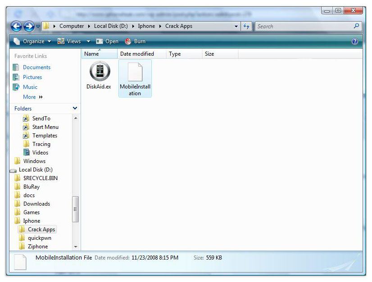Click the Documents icon in Favorite Links
372x282 pixels.
(x=16, y=67)
